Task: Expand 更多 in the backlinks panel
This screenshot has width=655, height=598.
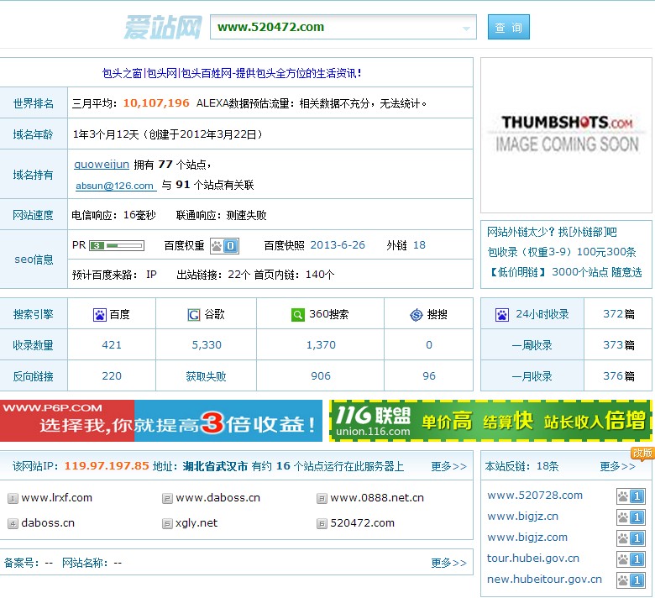Action: (x=617, y=466)
